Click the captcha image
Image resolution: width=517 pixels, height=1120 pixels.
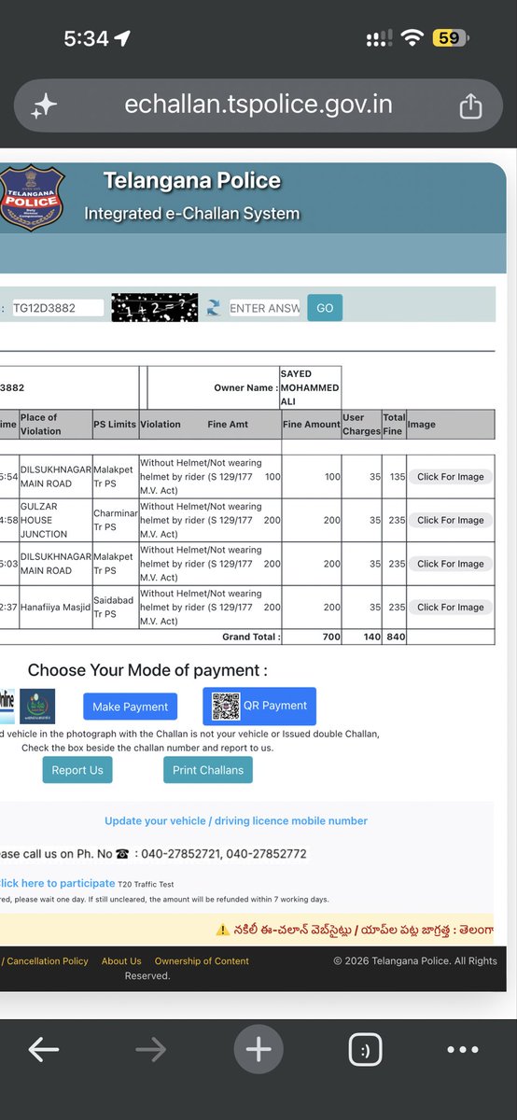(155, 308)
